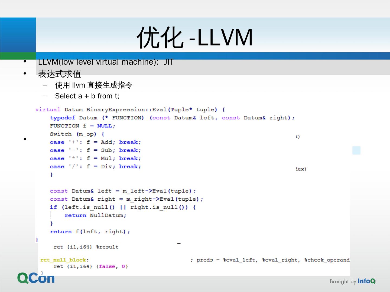Click the const Datum& left code line

pyautogui.click(x=123, y=191)
